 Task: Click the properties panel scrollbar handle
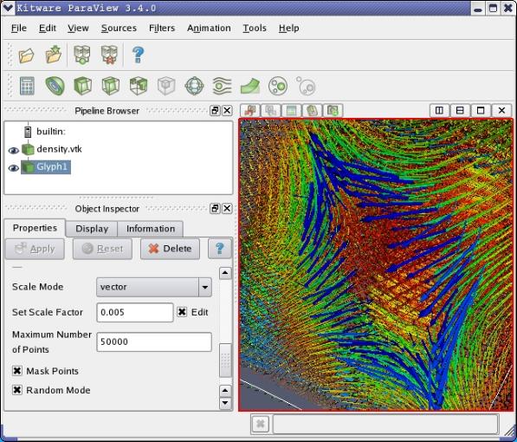(x=225, y=361)
